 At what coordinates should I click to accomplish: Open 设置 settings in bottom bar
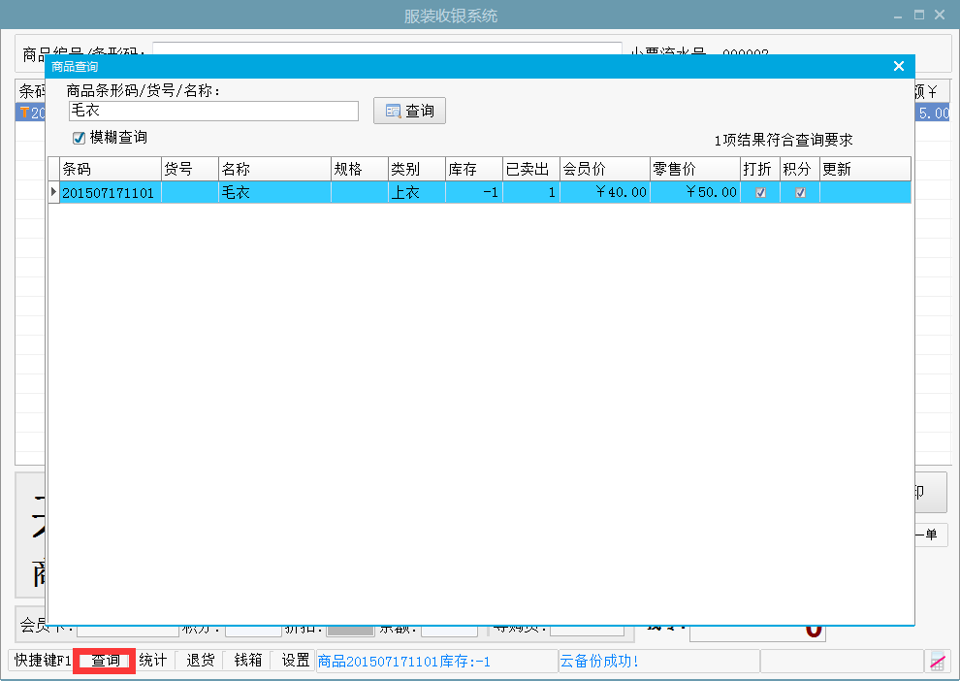[x=296, y=661]
